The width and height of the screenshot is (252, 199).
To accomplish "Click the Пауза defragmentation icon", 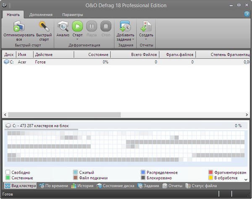I will [92, 27].
